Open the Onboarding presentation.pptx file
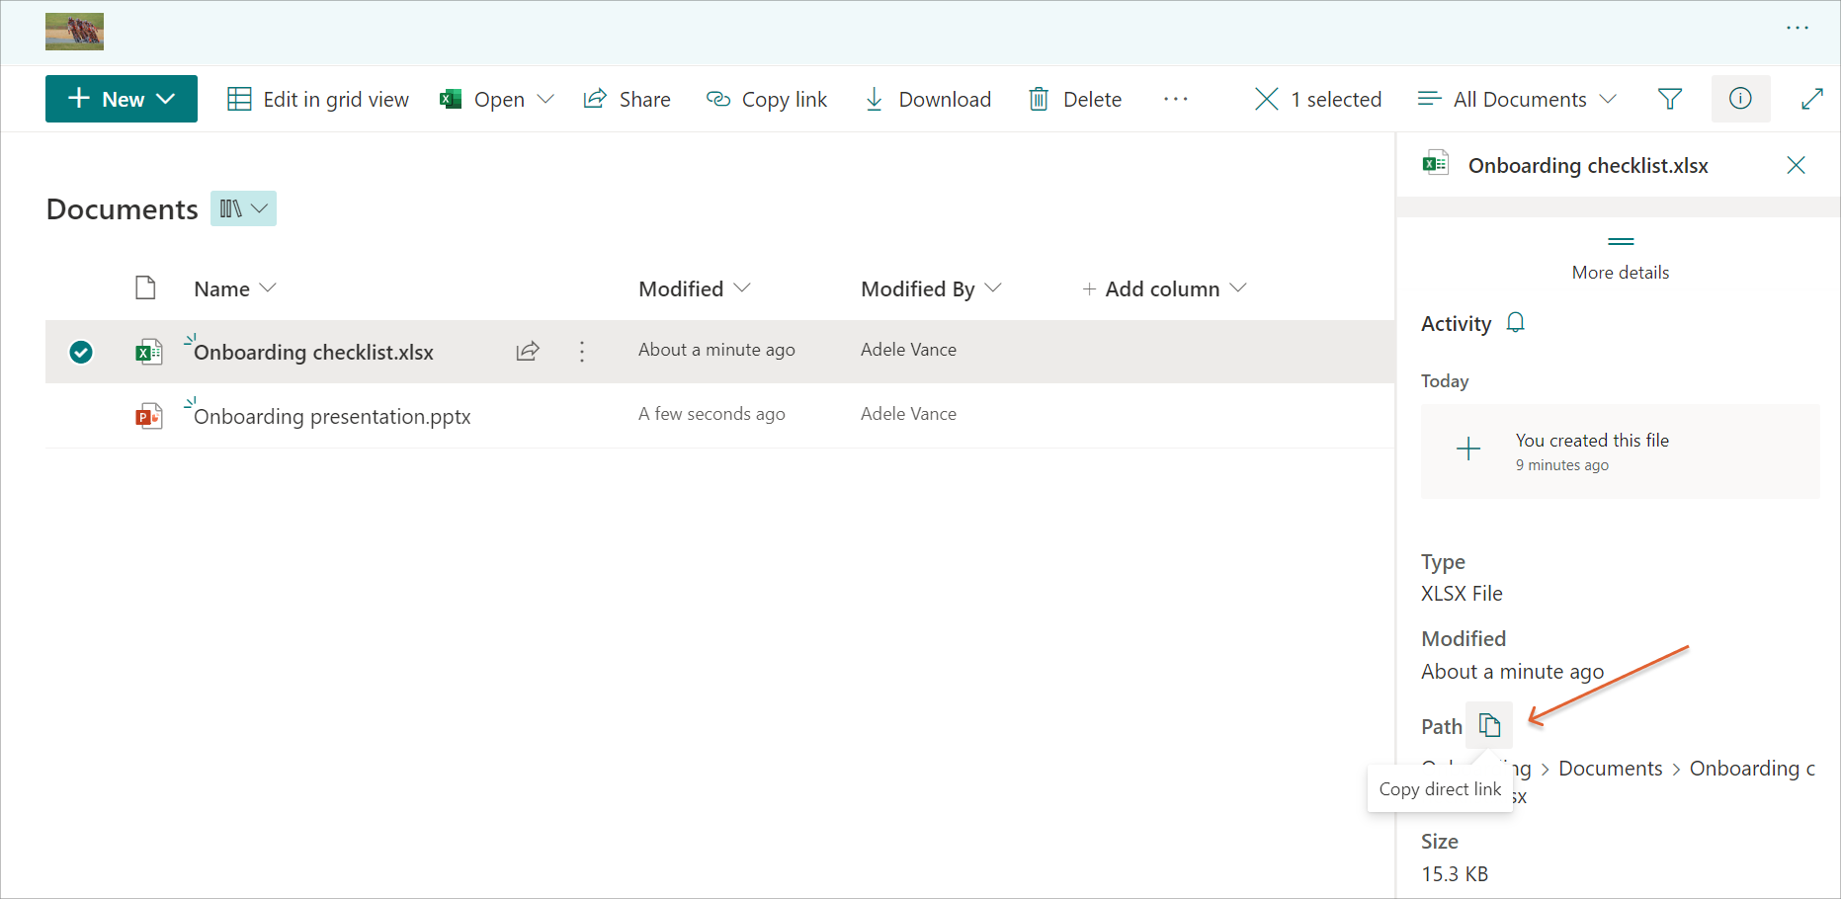Image resolution: width=1841 pixels, height=899 pixels. pos(332,417)
